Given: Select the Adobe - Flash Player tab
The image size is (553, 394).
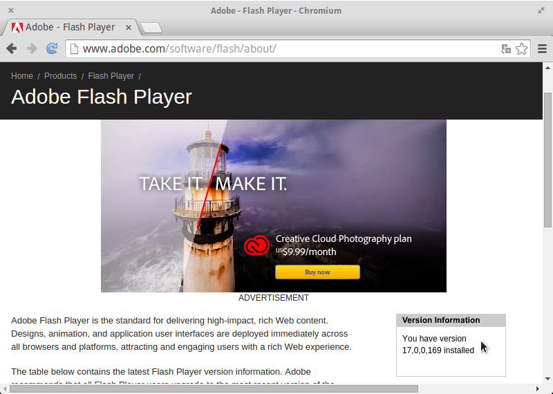Looking at the screenshot, I should (71, 27).
